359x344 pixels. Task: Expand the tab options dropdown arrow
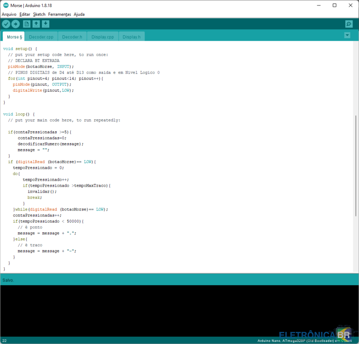347,35
